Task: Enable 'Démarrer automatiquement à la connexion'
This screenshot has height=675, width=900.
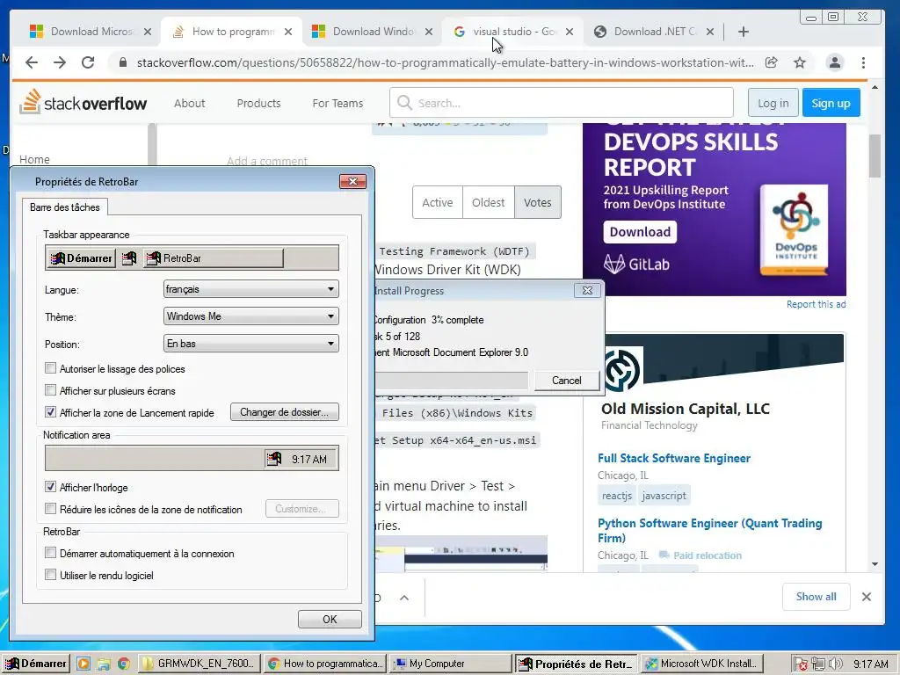Action: (50, 553)
